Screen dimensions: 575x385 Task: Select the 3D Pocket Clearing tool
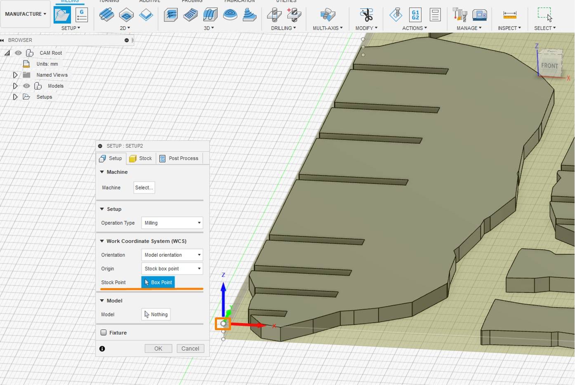190,15
